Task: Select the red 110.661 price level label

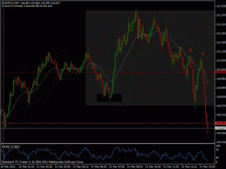Action: click(221, 123)
